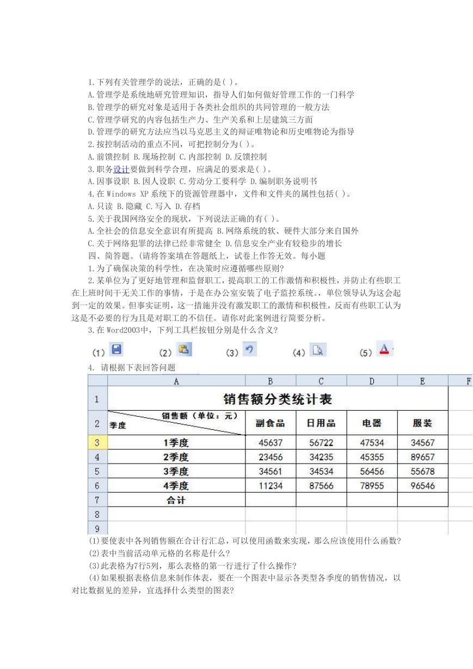Click cell with value 11234
Viewport: 473px width, 669px height.
pyautogui.click(x=271, y=485)
